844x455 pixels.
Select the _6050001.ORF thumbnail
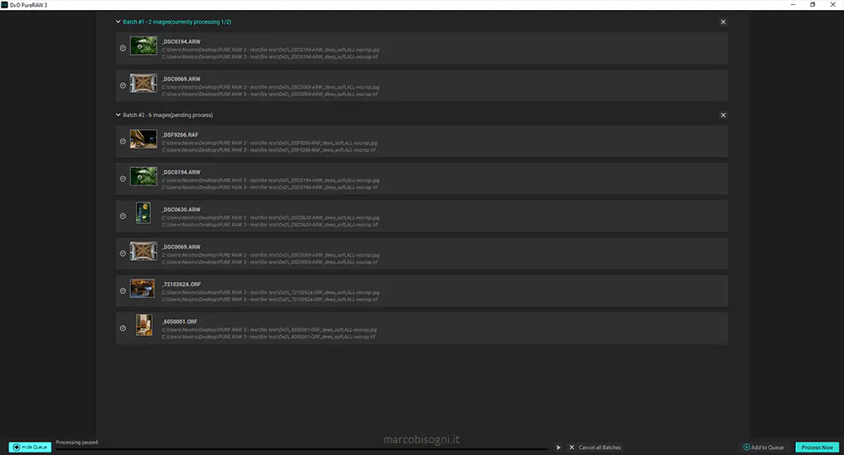click(x=143, y=325)
